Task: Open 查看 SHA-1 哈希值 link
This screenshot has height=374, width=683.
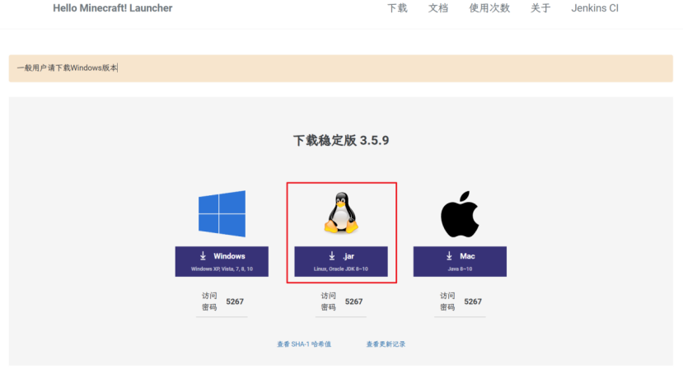Action: 304,344
